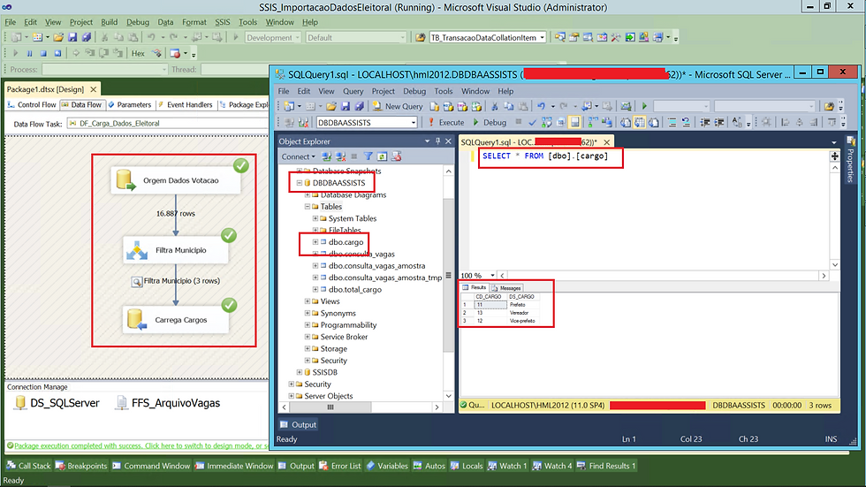The height and width of the screenshot is (487, 866).
Task: Expand the SSISDB database node
Action: pyautogui.click(x=300, y=372)
